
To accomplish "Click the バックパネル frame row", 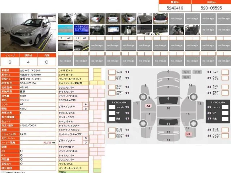I will (x=73, y=164).
